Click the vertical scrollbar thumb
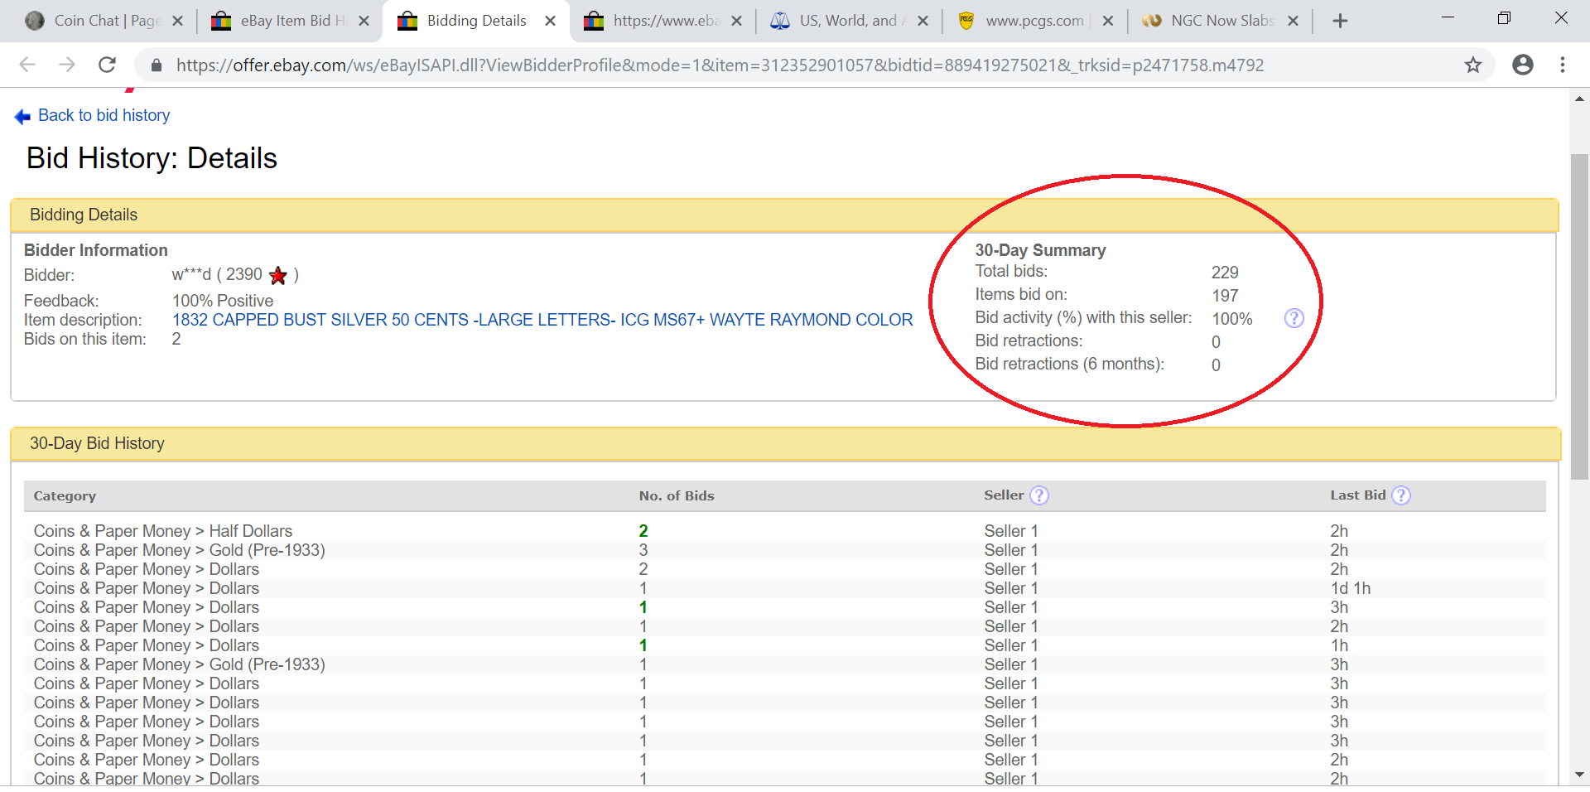The image size is (1590, 792). click(1579, 316)
